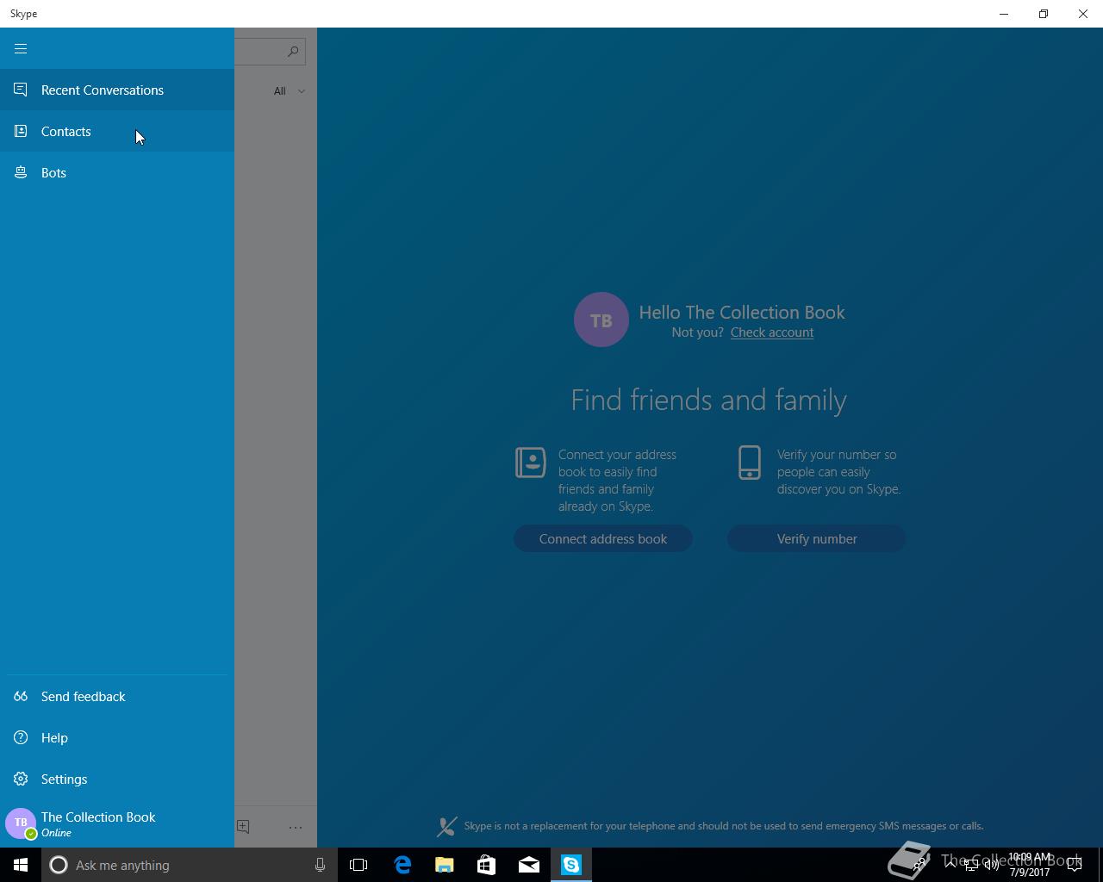1103x882 pixels.
Task: Click the address book icon near Connect text
Action: click(x=531, y=463)
